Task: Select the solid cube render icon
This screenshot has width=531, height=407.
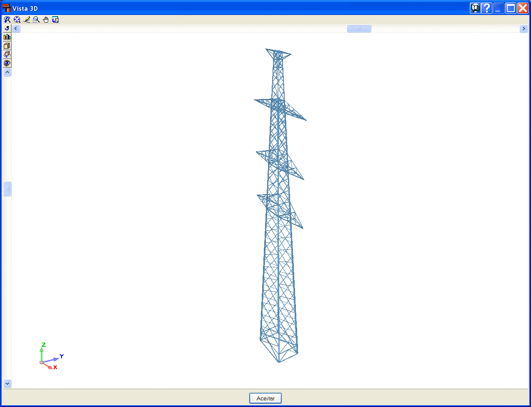Action: (7, 46)
